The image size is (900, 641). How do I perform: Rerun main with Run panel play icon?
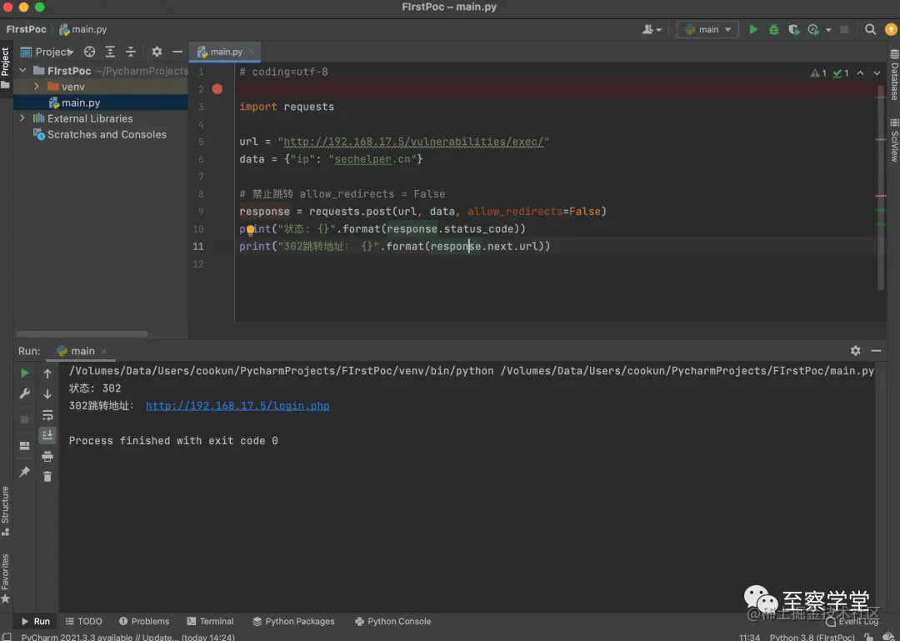[x=25, y=373]
